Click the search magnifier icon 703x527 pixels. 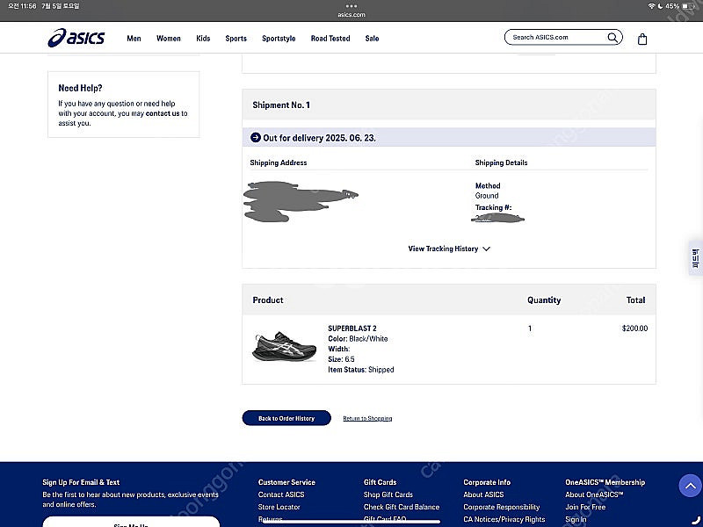612,37
